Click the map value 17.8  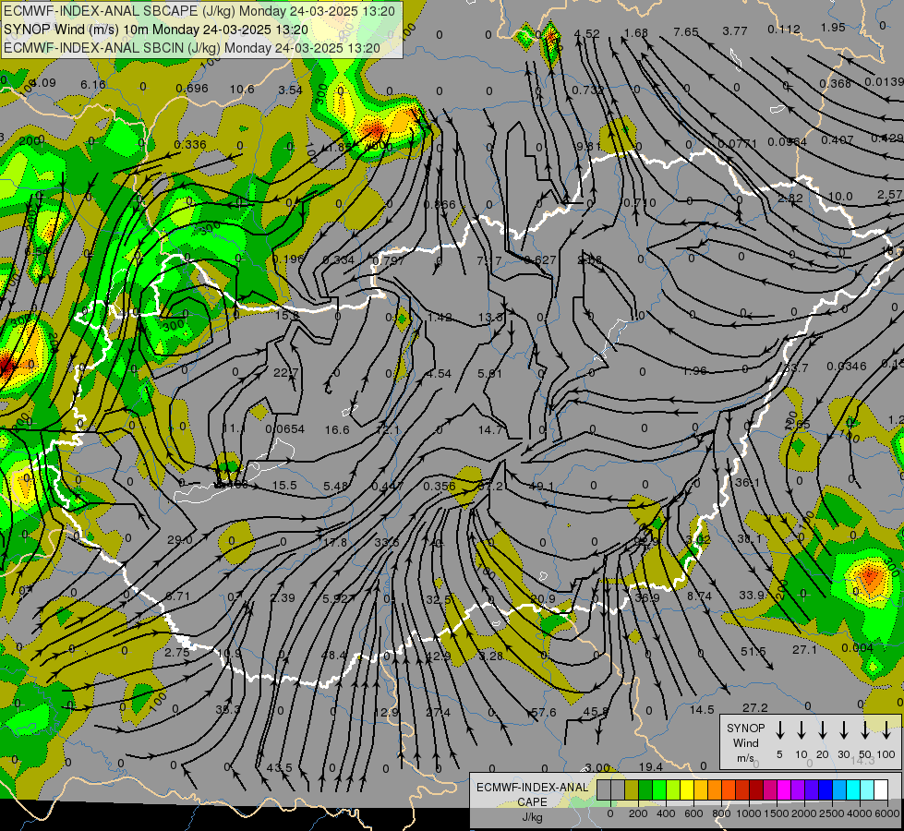[335, 542]
